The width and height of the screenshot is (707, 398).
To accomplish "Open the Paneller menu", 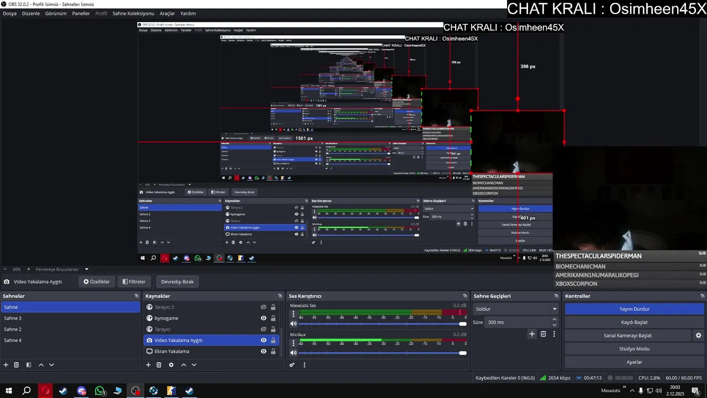I will point(81,13).
